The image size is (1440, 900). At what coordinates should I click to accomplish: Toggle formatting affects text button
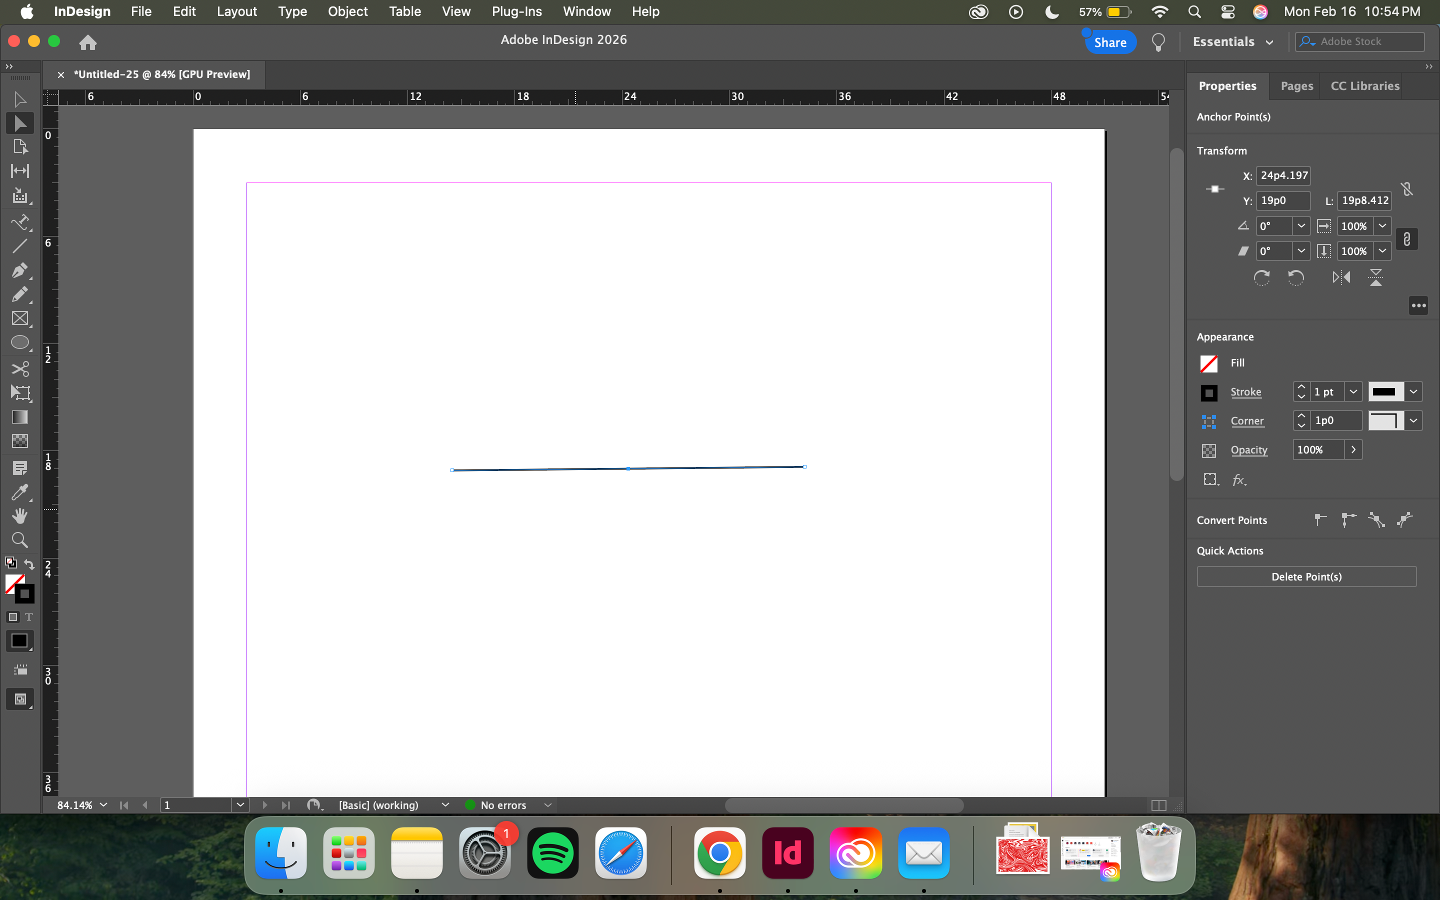point(28,617)
